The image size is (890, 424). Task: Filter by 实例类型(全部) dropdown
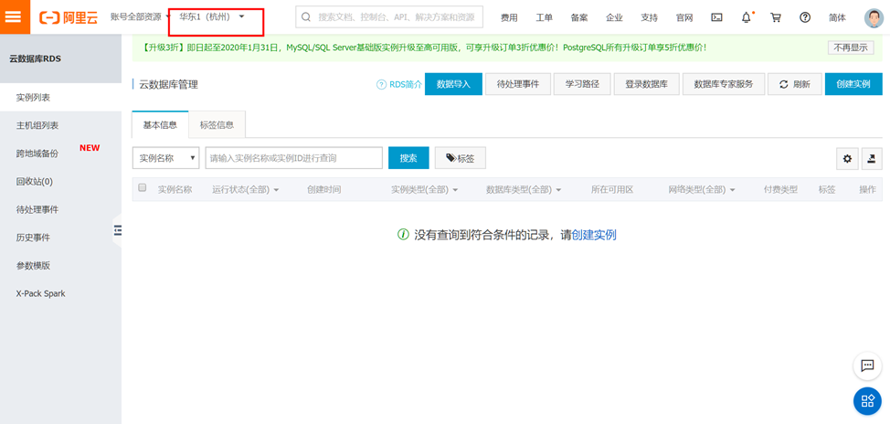(424, 189)
